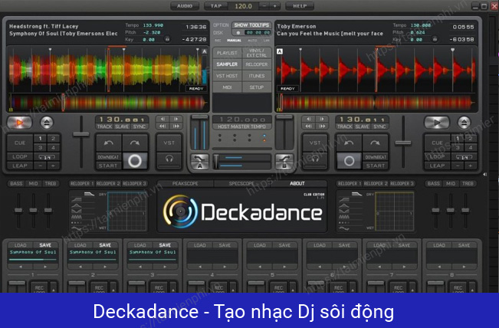Click left deck headphone monitor button
Viewport: 499px width, 328px height.
tap(169, 159)
